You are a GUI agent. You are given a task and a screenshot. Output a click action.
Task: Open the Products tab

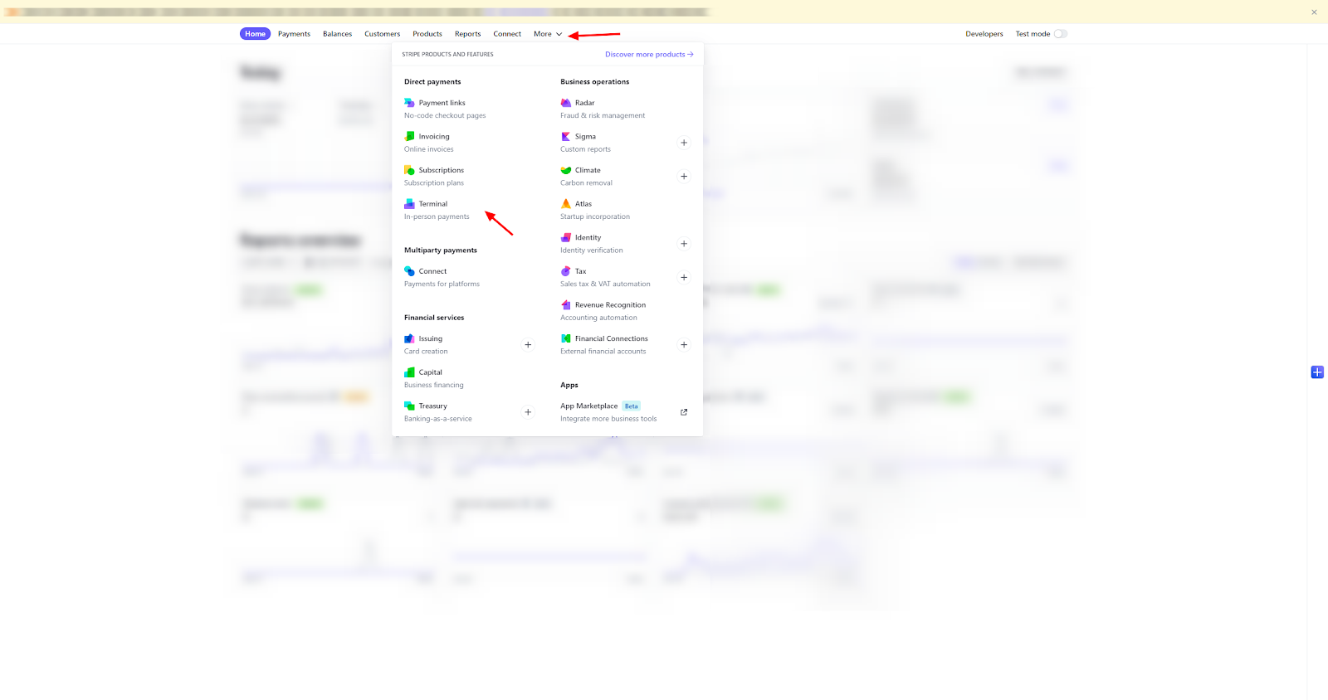point(427,34)
